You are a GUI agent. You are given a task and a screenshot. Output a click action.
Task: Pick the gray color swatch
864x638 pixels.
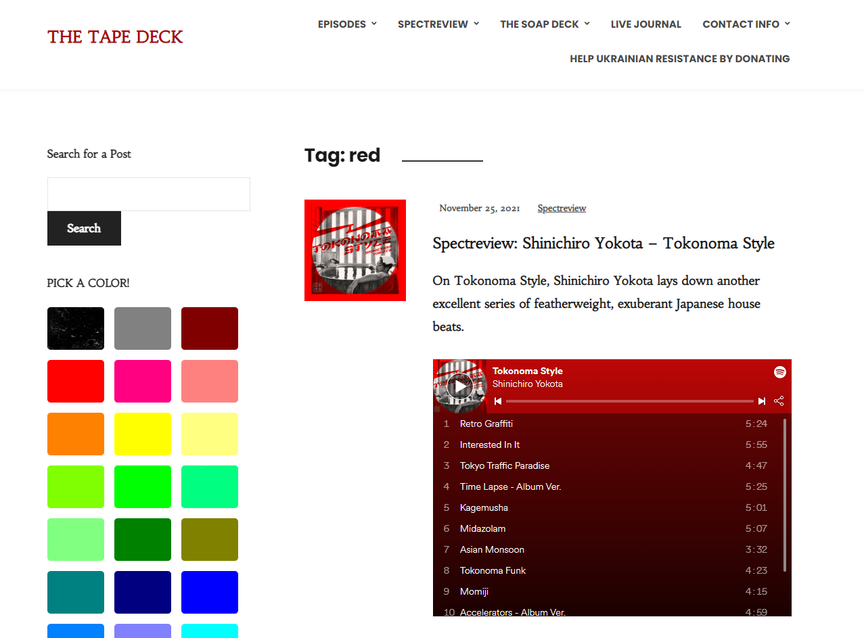pyautogui.click(x=143, y=329)
